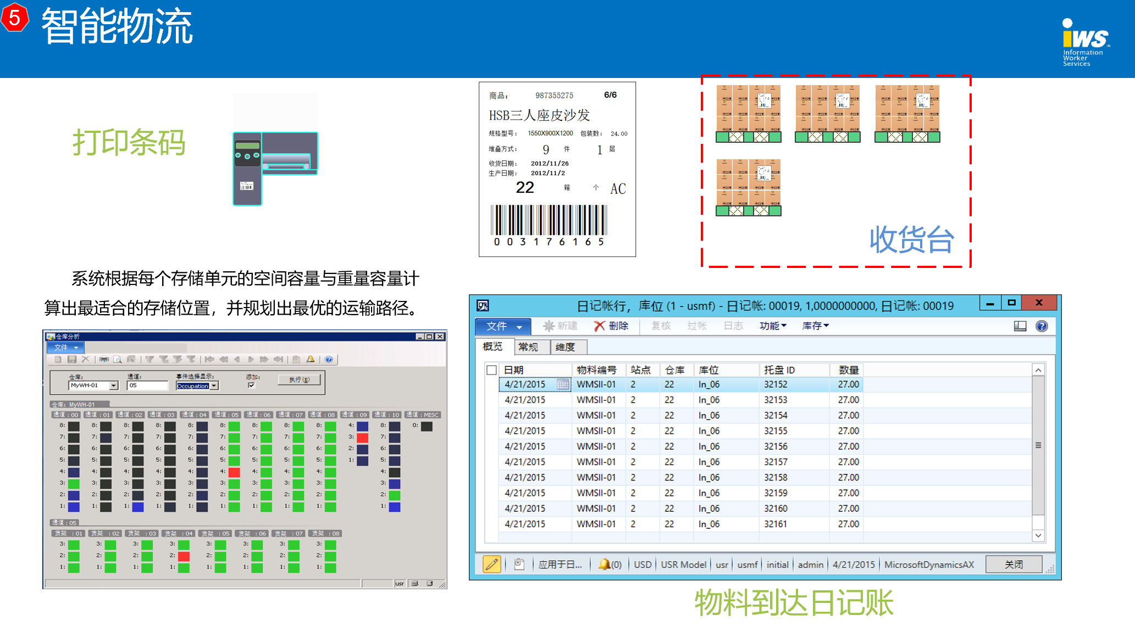Viewport: 1135px width, 637px height.
Task: Click the New document icon in warehouse analysis toolbar
Action: pos(58,359)
